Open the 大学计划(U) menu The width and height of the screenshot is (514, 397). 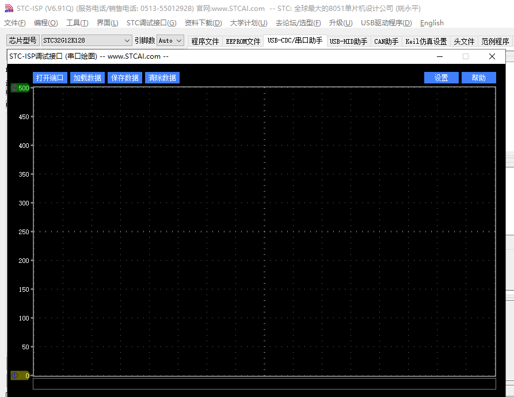[249, 23]
